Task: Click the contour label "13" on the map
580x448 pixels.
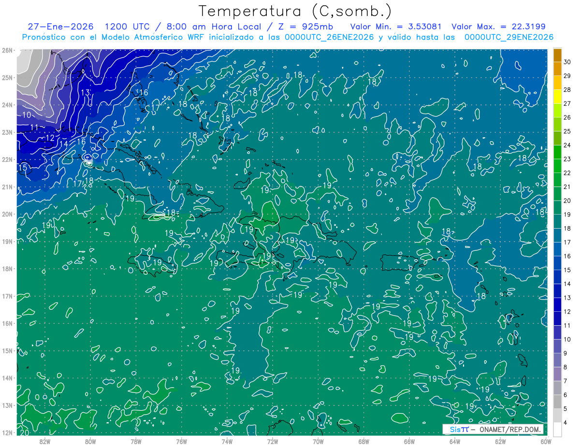Action: tap(86, 93)
